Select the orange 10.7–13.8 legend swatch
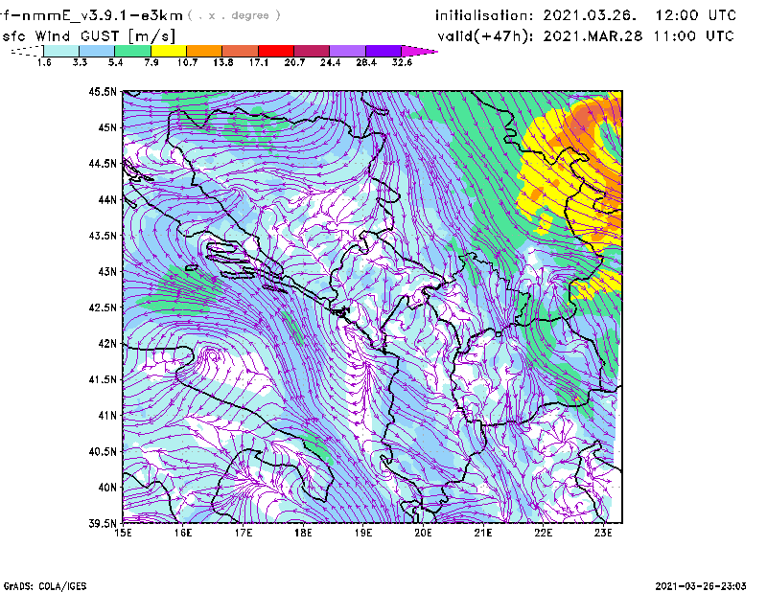The height and width of the screenshot is (592, 767). pos(204,51)
